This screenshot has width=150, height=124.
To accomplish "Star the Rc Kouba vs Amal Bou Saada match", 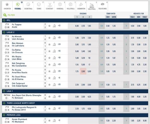I will pos(49,71).
